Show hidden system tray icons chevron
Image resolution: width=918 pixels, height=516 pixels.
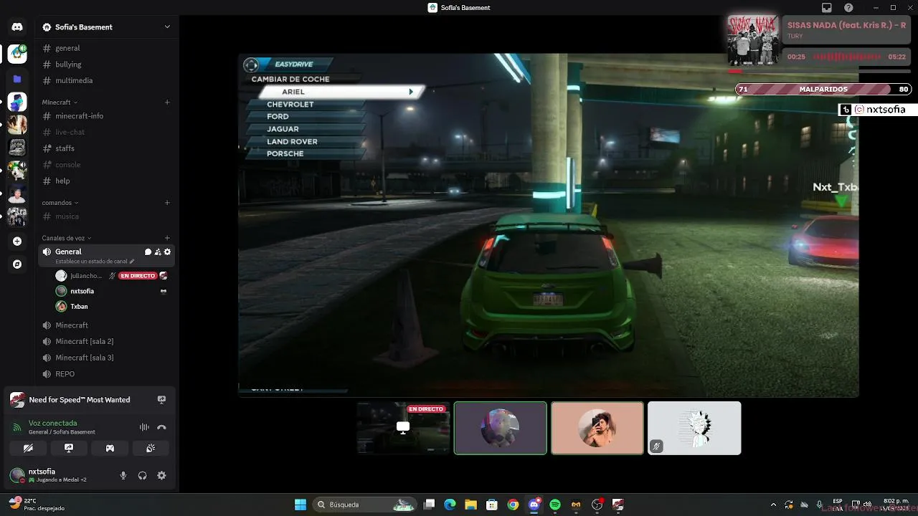pyautogui.click(x=773, y=505)
